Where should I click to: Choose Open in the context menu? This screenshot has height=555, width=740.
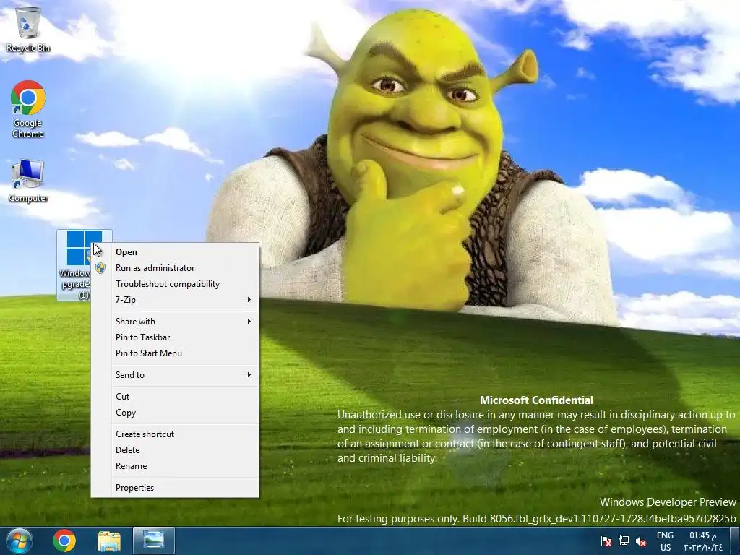click(175, 252)
